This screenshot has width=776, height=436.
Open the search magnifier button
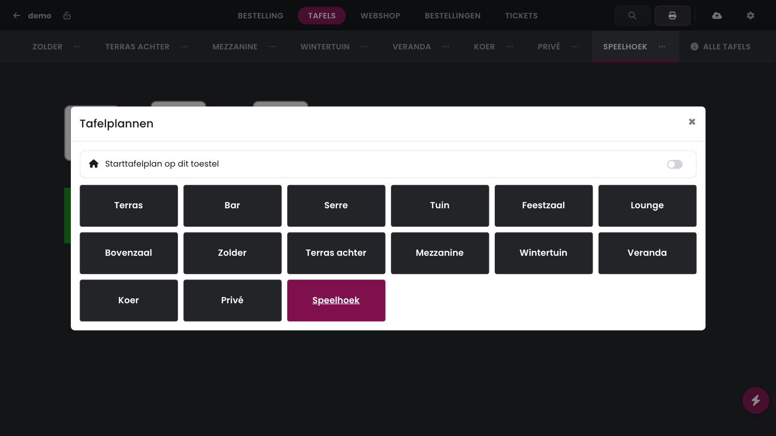pos(632,16)
